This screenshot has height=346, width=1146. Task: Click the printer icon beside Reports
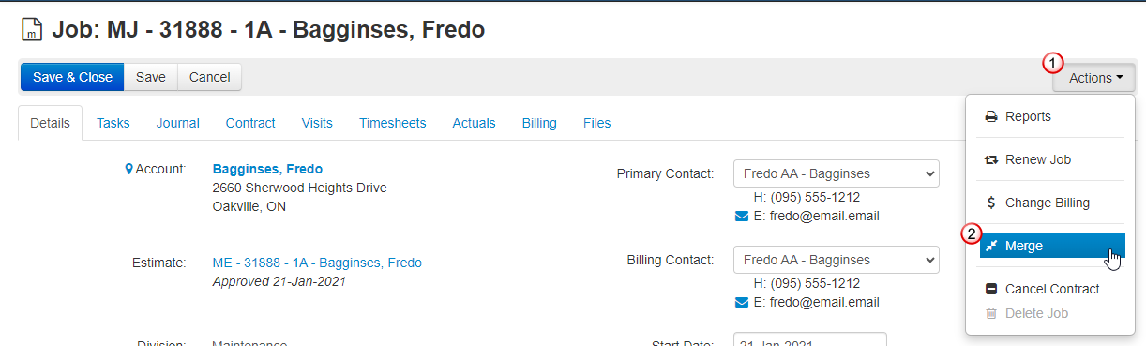pos(990,117)
